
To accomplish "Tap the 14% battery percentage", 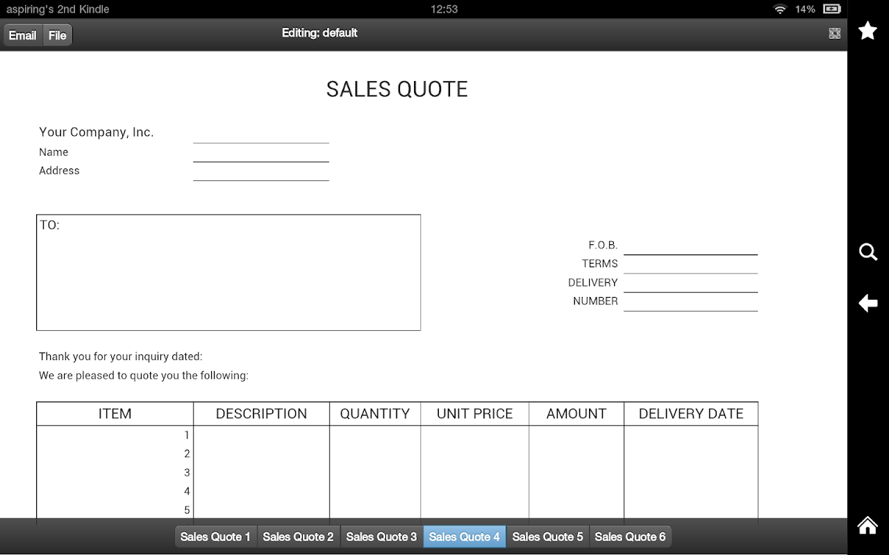I will pos(805,9).
